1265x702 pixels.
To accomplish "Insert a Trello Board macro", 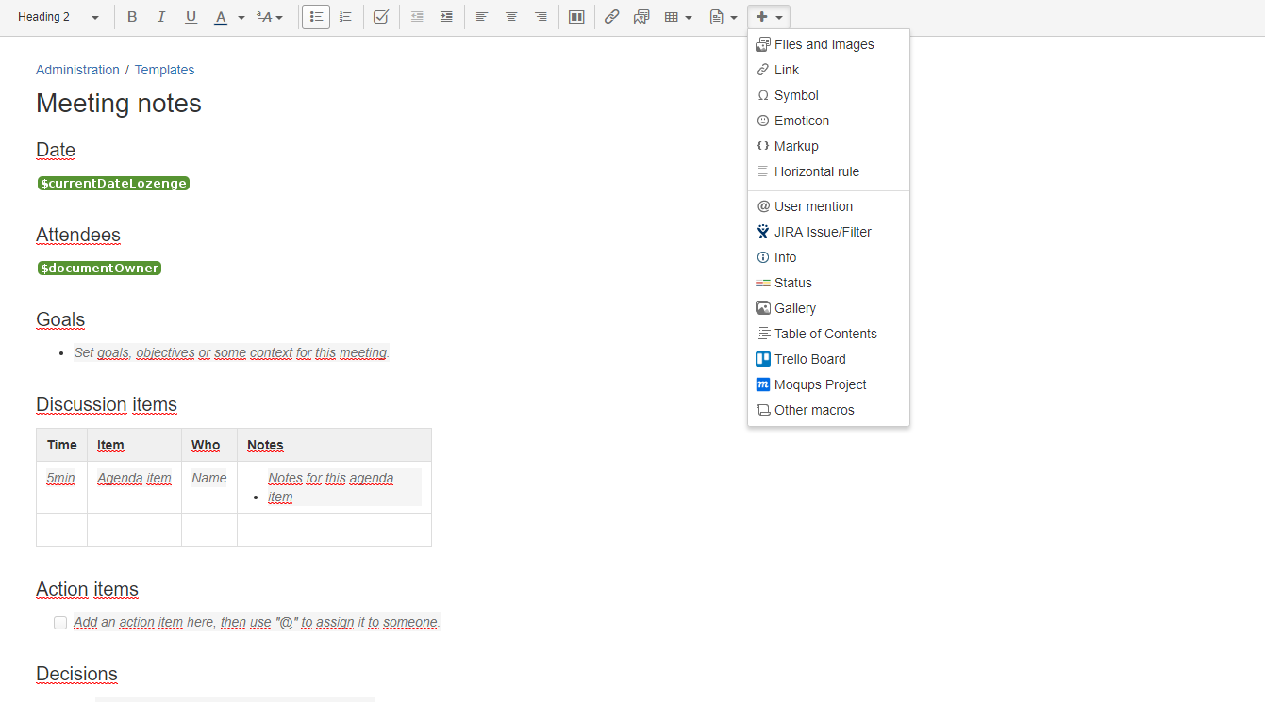I will click(828, 359).
